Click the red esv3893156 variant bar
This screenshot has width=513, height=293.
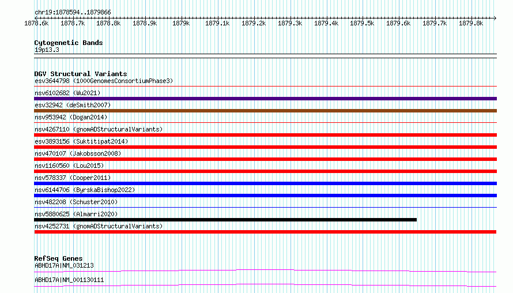(265, 147)
